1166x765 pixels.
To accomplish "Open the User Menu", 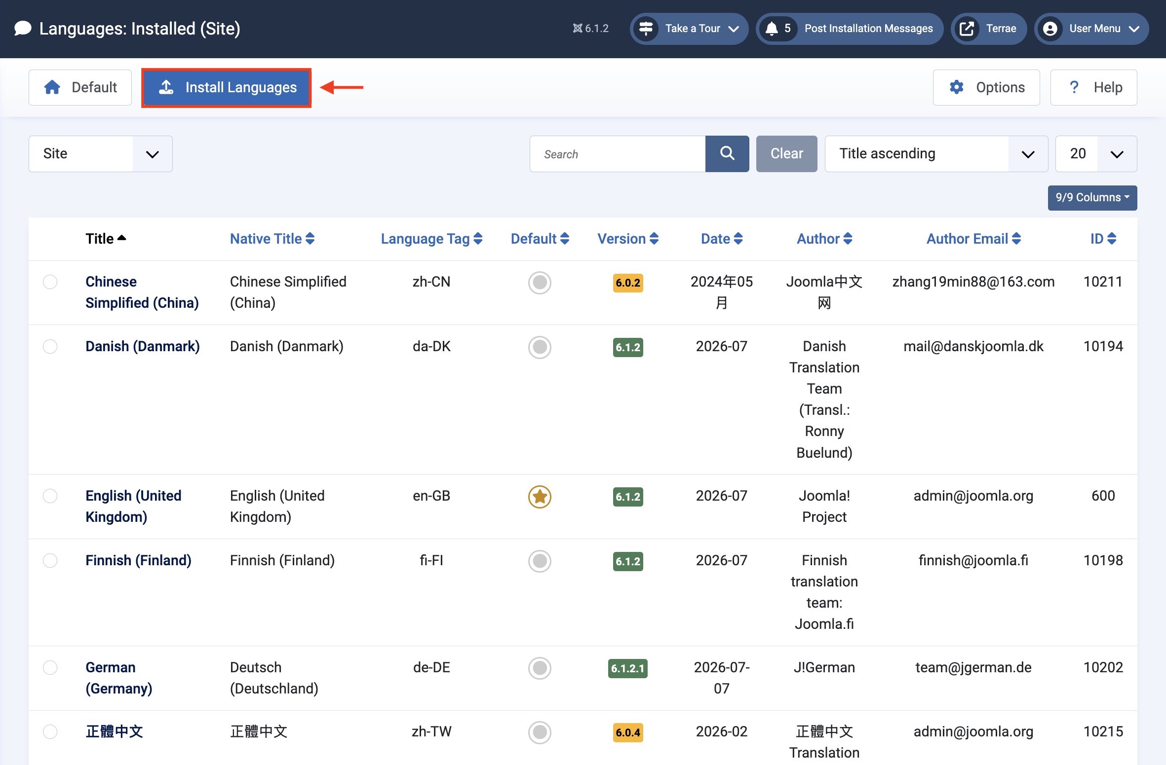I will 1091,29.
